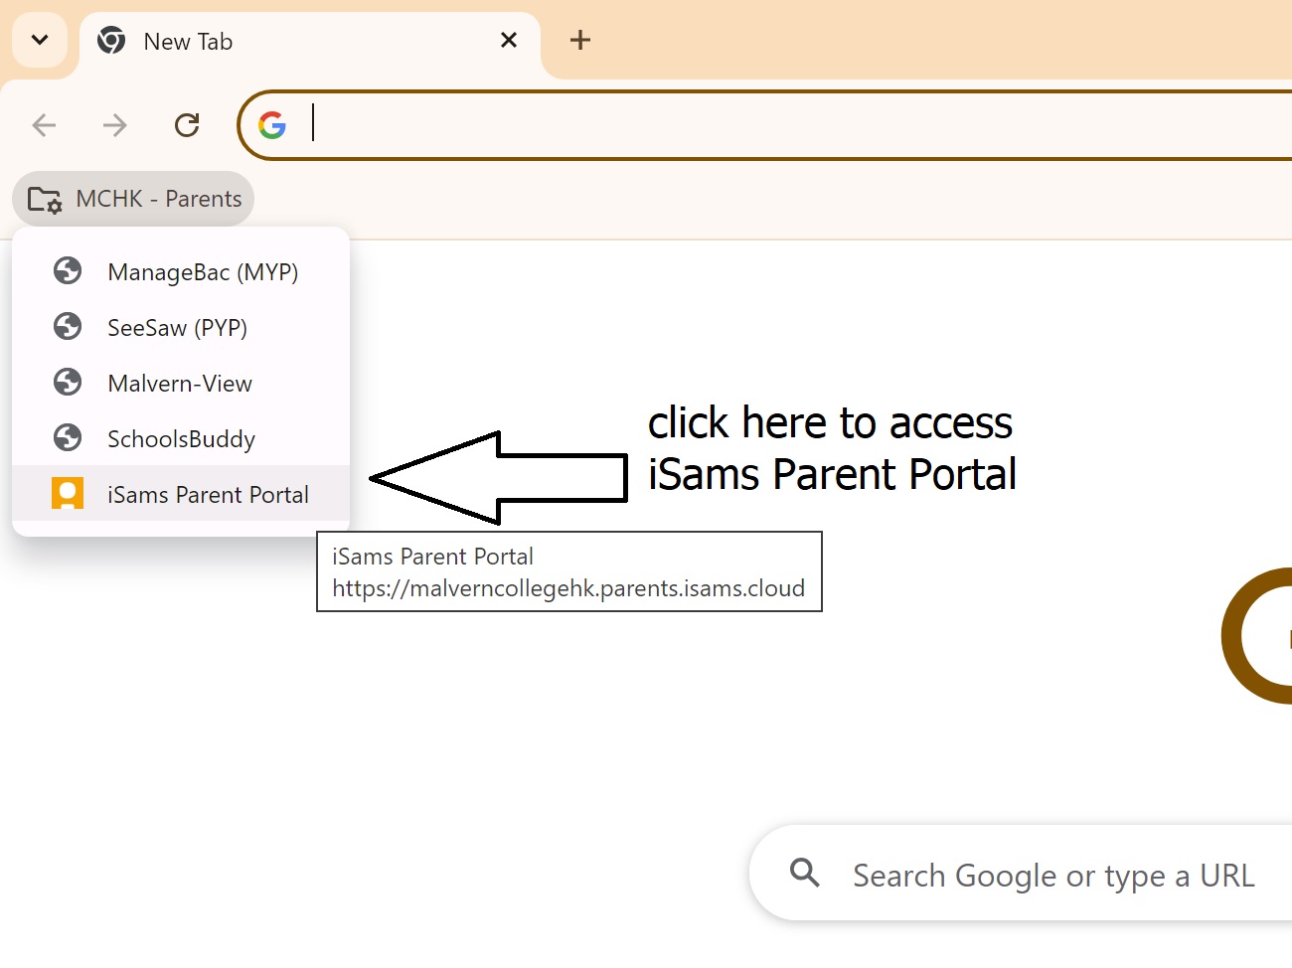This screenshot has width=1292, height=968.
Task: Go back with the back arrow
Action: tap(44, 125)
